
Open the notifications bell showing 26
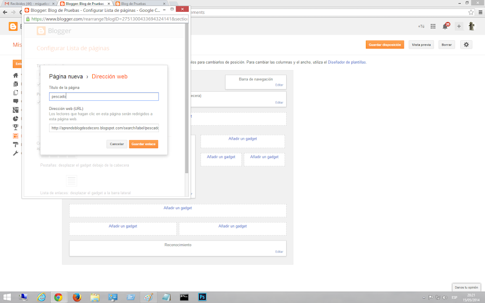446,26
